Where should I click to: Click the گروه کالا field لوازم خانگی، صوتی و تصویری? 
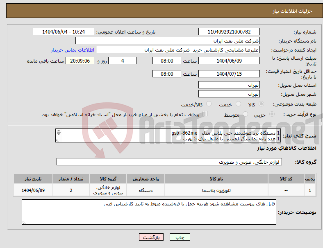(169, 162)
